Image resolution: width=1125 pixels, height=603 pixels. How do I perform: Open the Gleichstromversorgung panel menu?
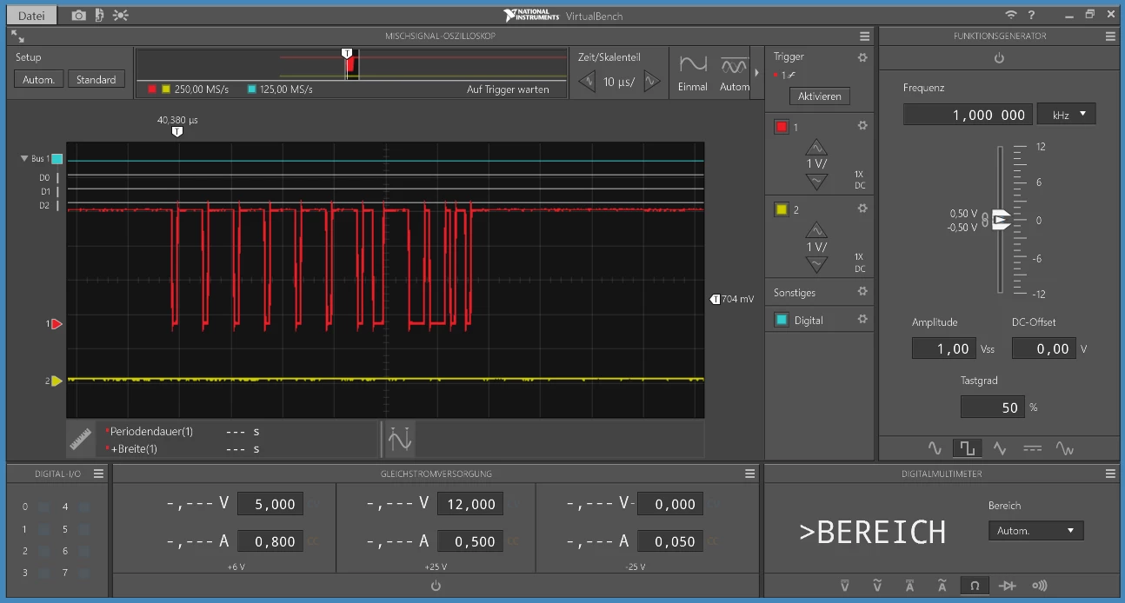coord(750,474)
